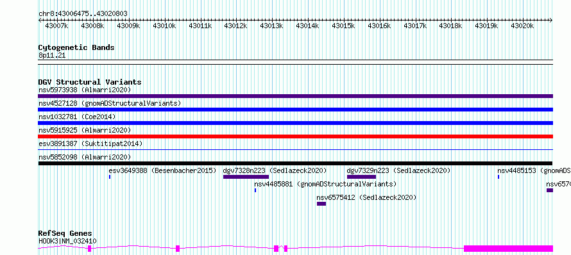Click nsv6575412 (Sedlazeck2020) label
Viewport: 571px width, 255px height.
tap(367, 197)
